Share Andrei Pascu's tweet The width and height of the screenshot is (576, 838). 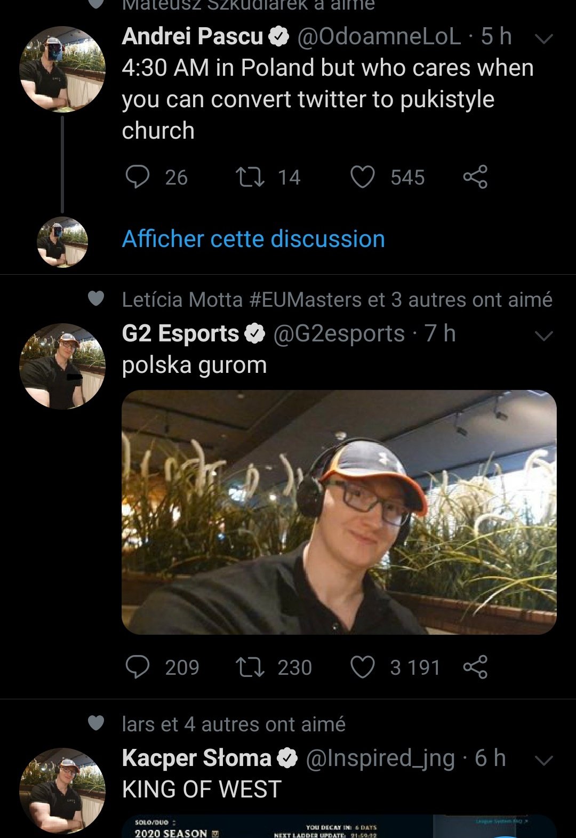[x=475, y=177]
